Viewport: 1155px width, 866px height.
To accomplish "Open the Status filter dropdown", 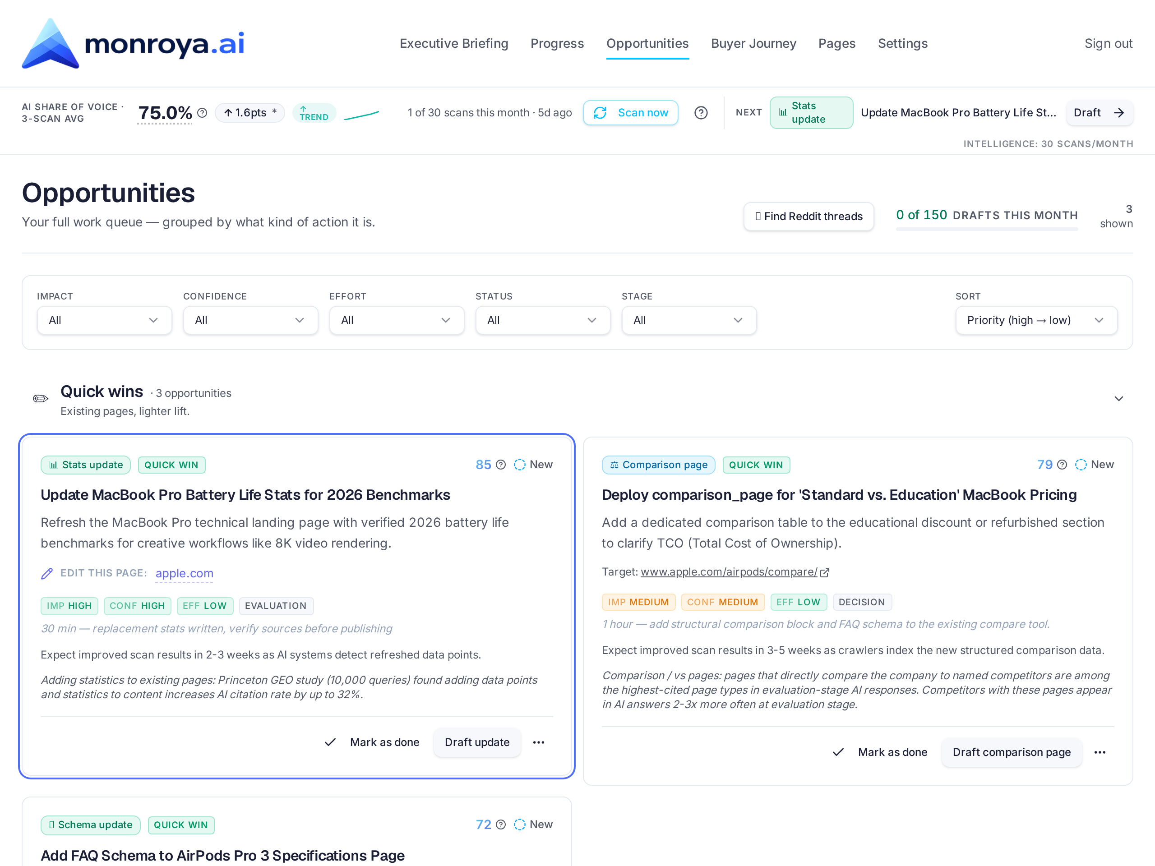I will 543,320.
